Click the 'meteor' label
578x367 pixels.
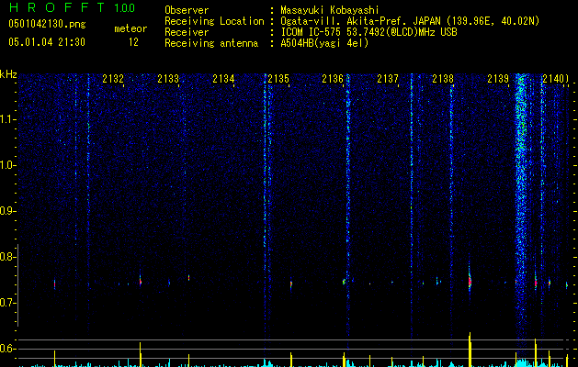130,28
